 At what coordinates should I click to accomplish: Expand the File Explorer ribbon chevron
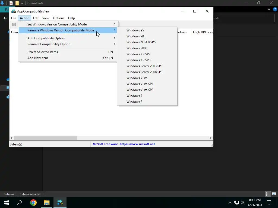pyautogui.click(x=269, y=9)
